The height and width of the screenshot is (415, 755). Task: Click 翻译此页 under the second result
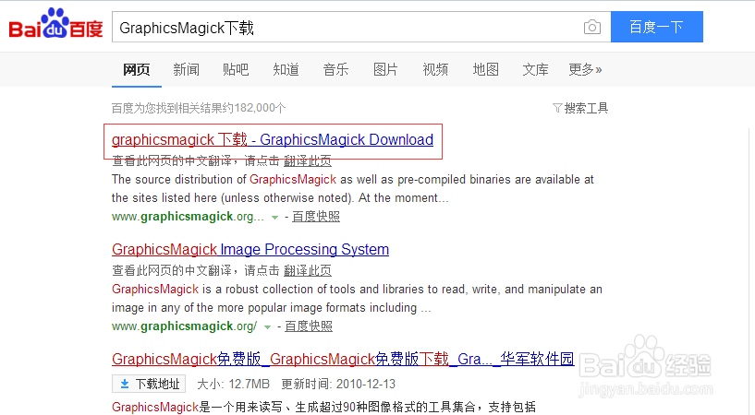(x=308, y=270)
